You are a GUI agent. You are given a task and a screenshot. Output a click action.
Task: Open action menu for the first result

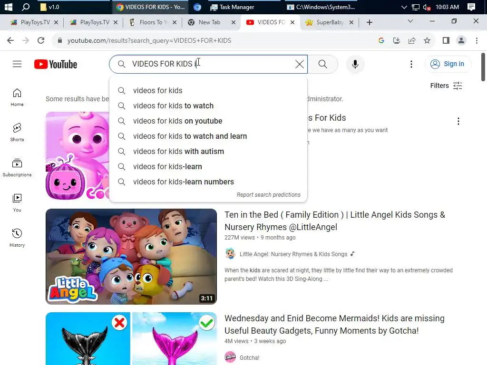tap(458, 121)
